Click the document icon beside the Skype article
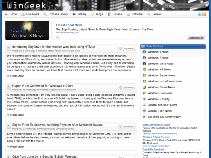 (9, 126)
